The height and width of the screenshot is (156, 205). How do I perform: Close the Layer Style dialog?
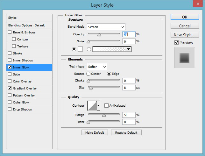(x=198, y=4)
